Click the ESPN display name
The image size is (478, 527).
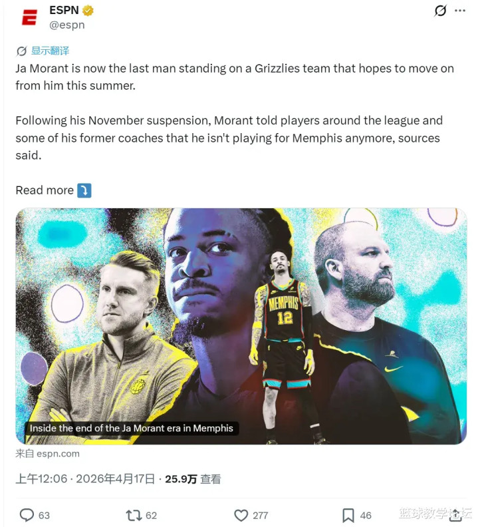tap(64, 11)
